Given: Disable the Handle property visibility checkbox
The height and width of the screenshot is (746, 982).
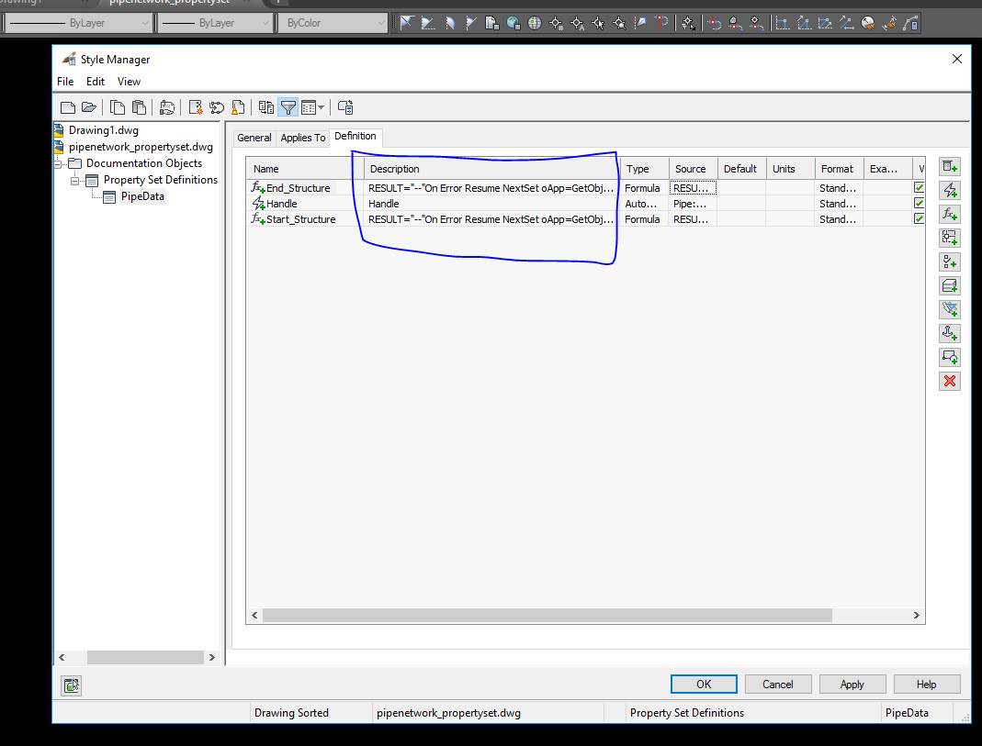Looking at the screenshot, I should click(920, 203).
